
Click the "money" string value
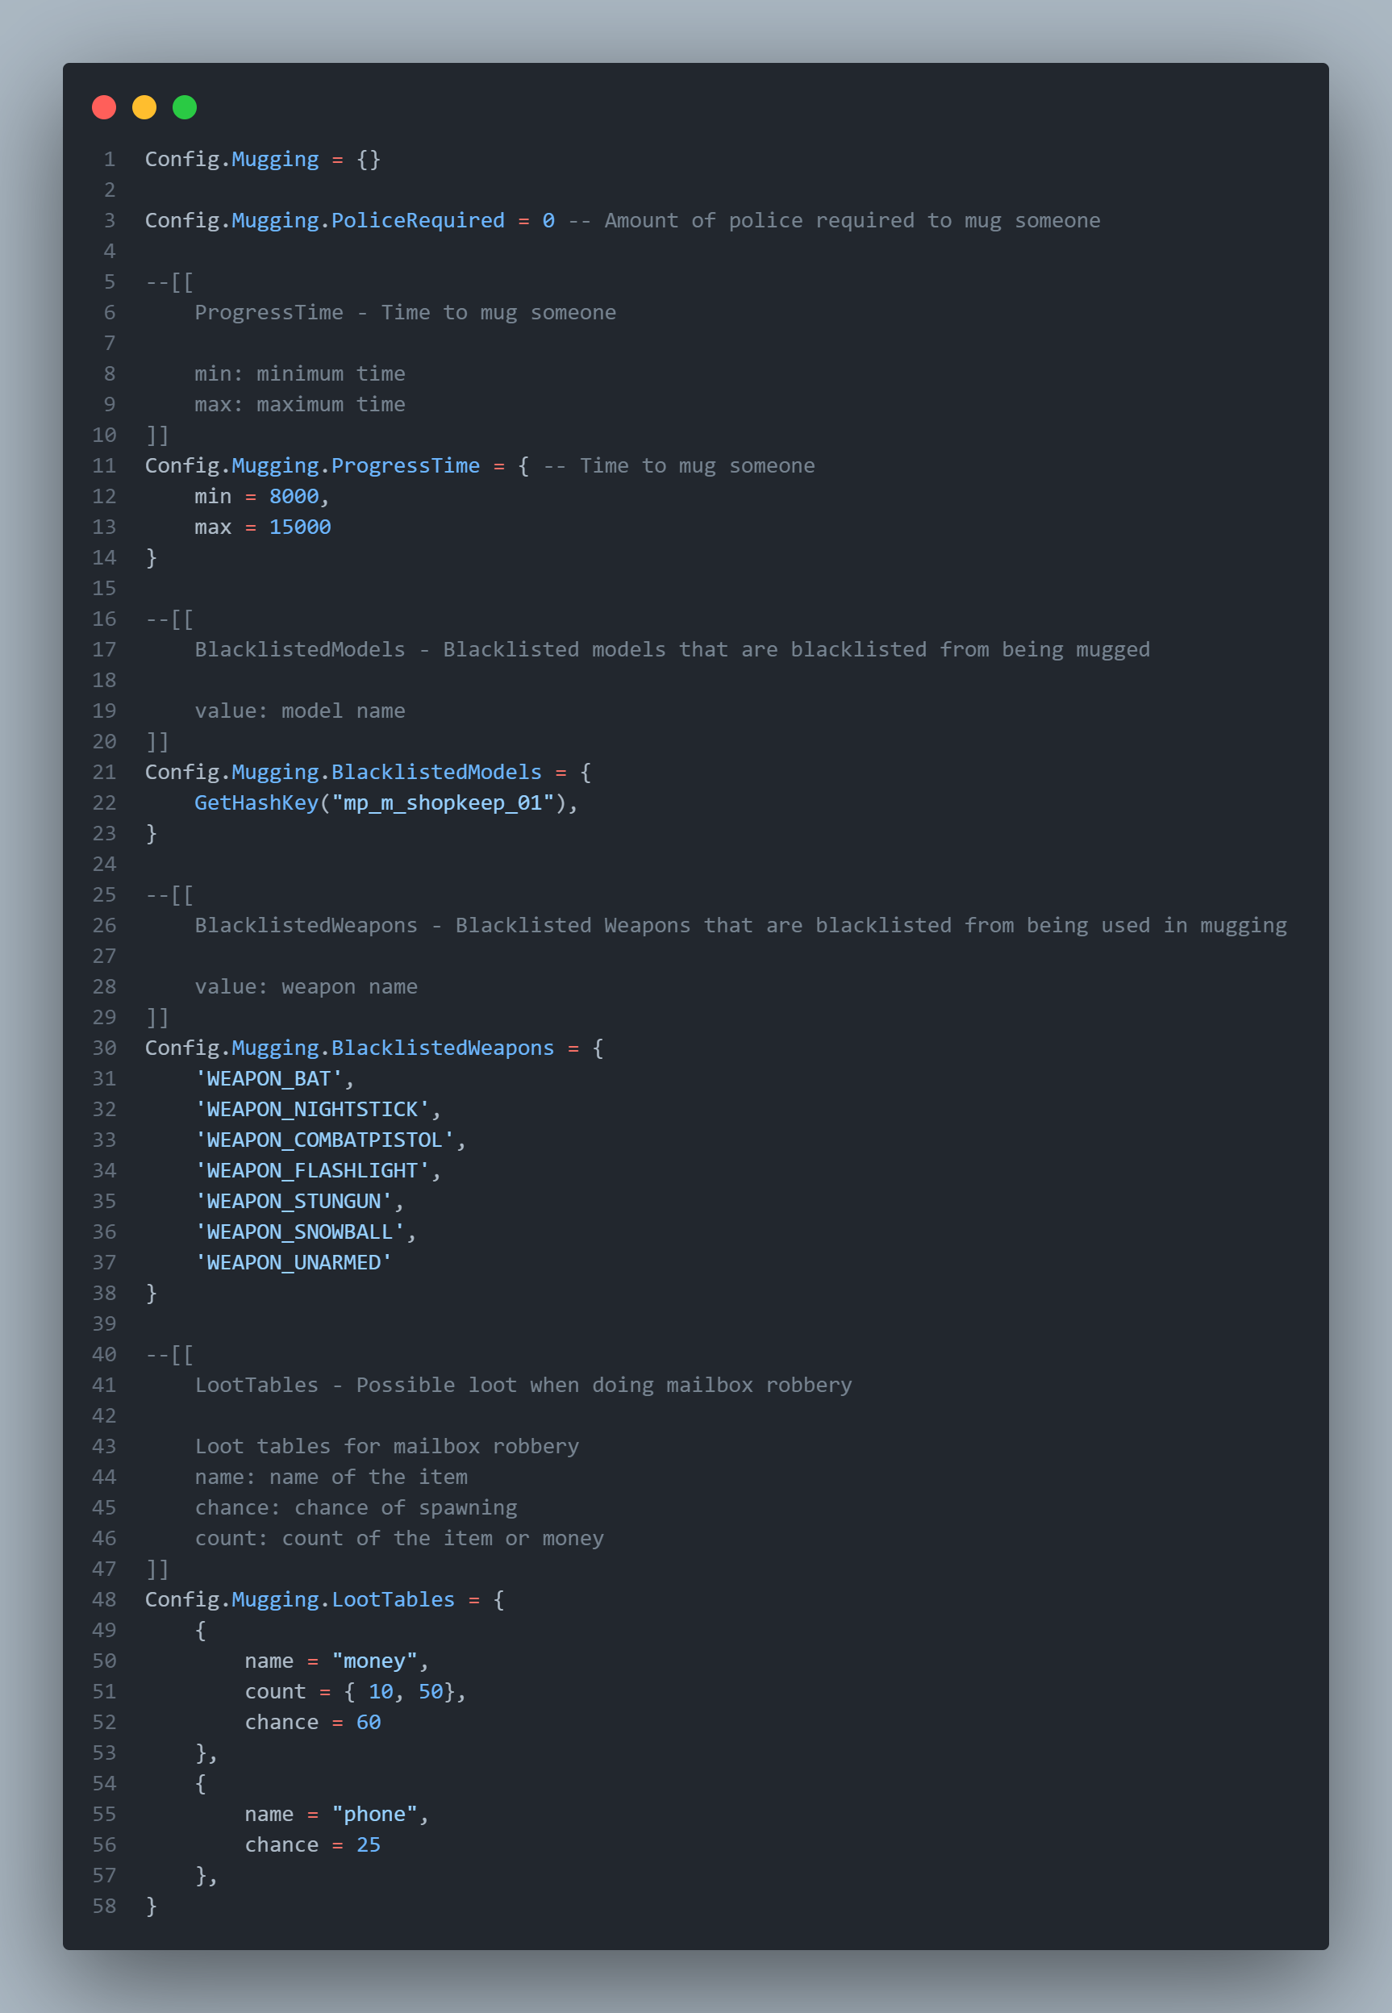click(x=375, y=1661)
